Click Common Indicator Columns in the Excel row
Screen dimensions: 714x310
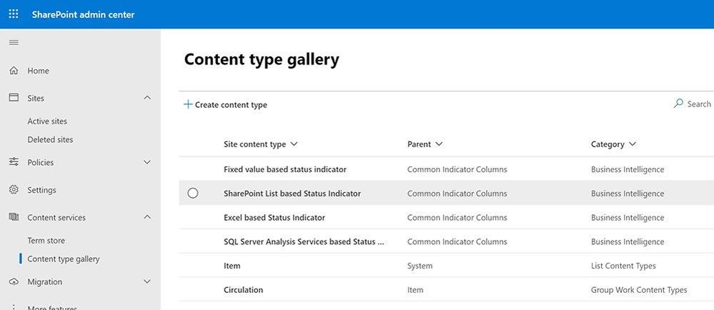click(457, 218)
